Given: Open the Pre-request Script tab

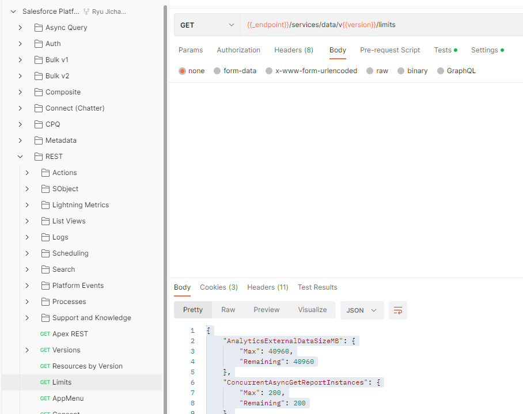Looking at the screenshot, I should (390, 50).
